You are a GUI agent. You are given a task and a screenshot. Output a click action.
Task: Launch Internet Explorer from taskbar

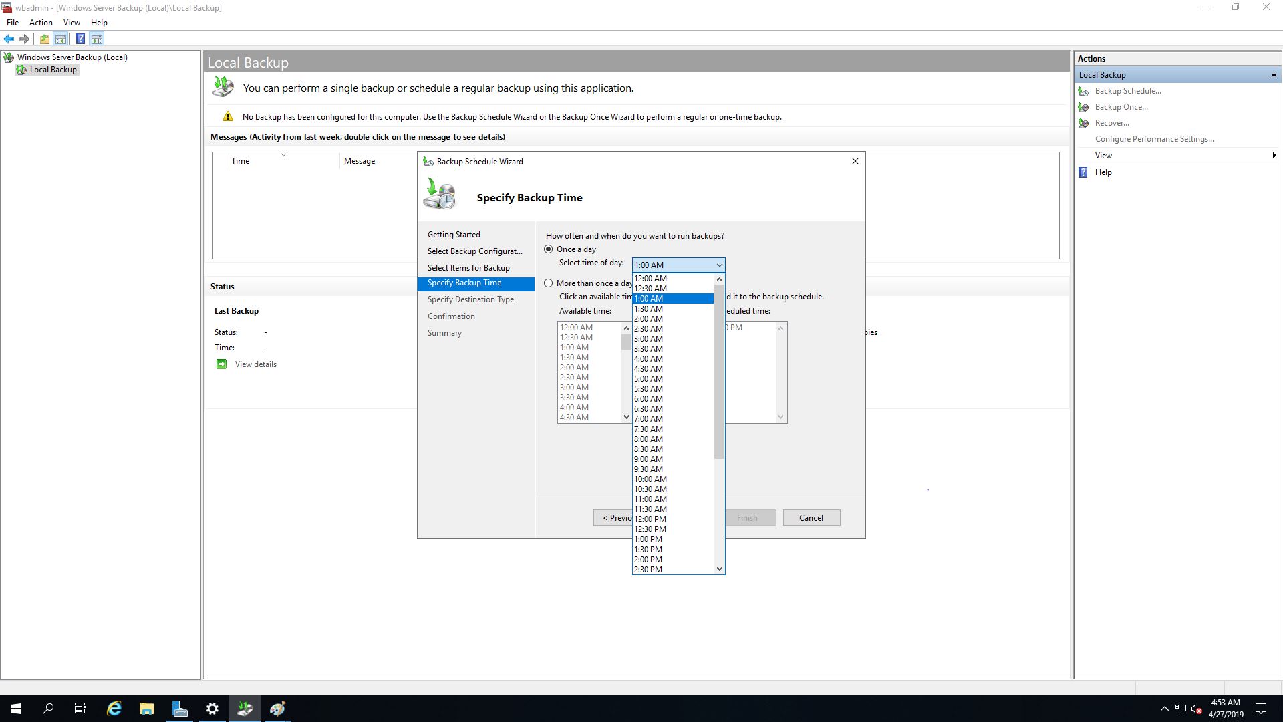pos(114,709)
